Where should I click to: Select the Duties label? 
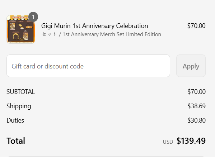click(x=15, y=120)
